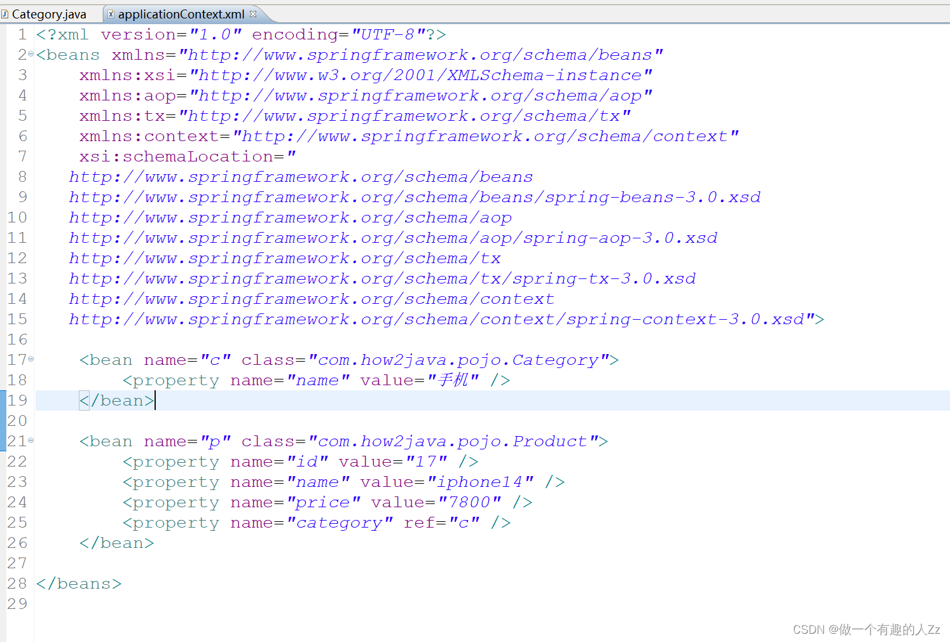Image resolution: width=950 pixels, height=642 pixels.
Task: Click the Category.java file icon
Action: coord(5,14)
